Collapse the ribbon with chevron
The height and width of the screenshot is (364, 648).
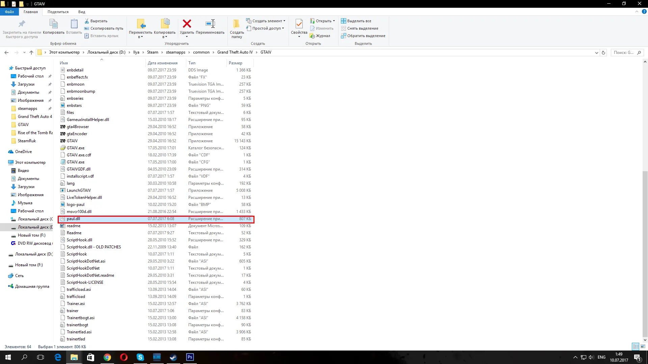point(637,11)
